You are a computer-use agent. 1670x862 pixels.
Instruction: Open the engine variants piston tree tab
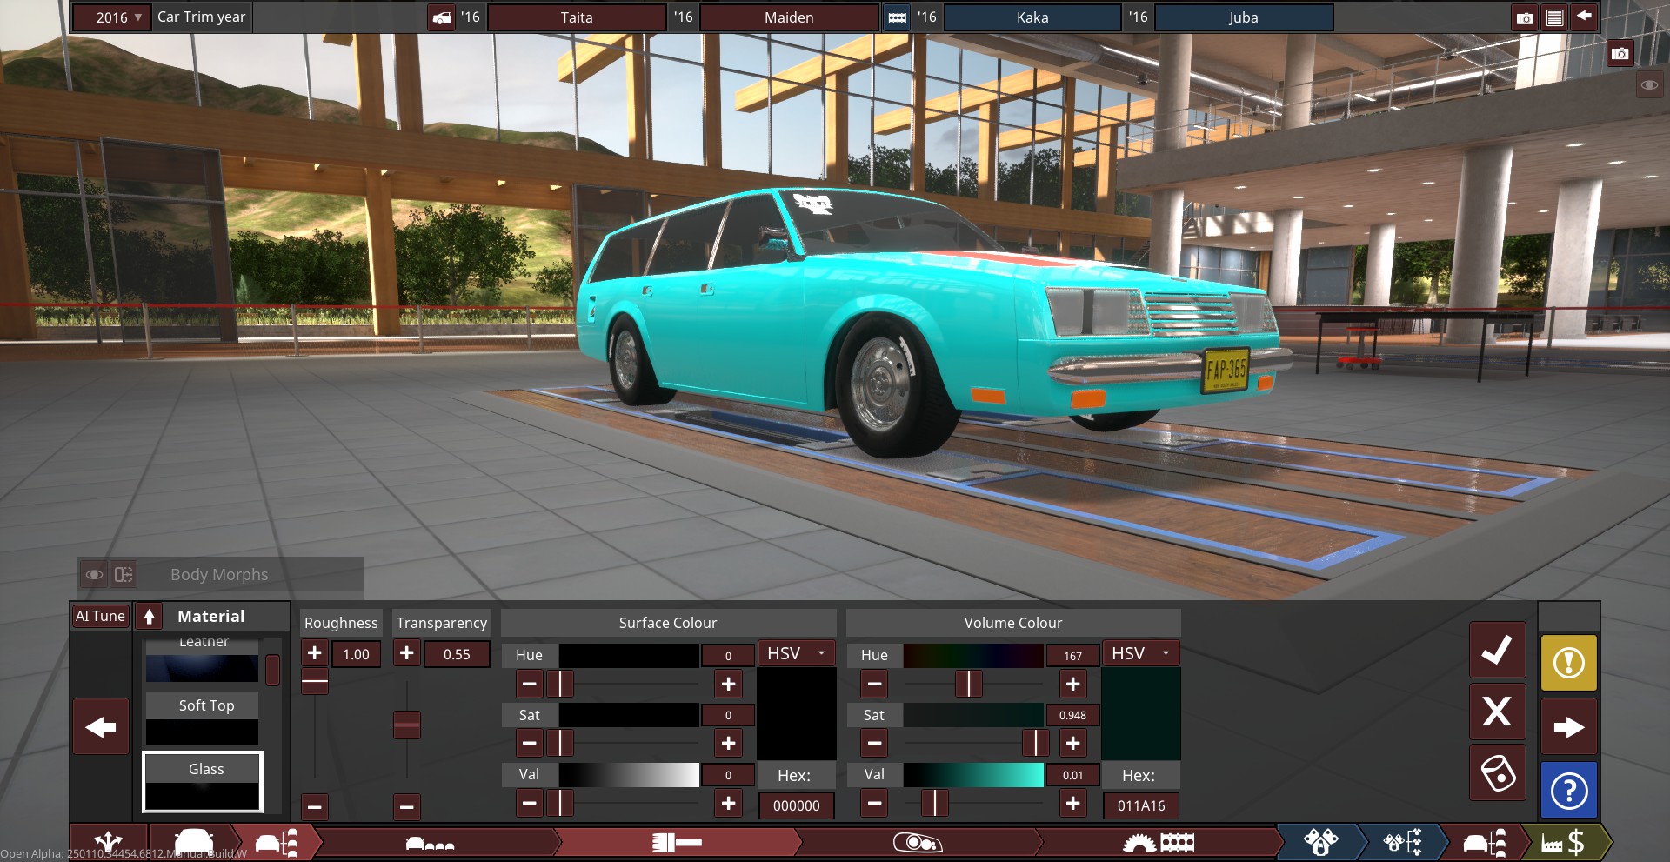pyautogui.click(x=1402, y=842)
